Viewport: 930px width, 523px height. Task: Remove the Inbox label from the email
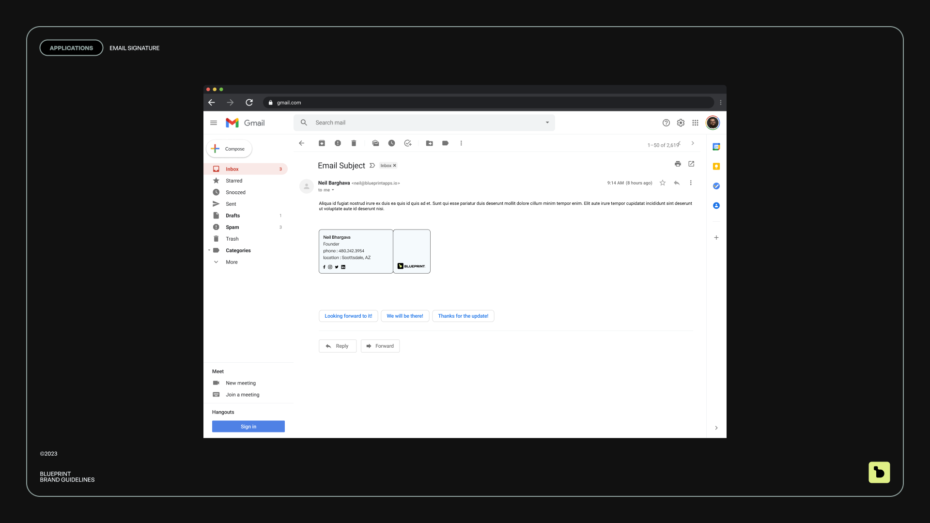tap(395, 166)
